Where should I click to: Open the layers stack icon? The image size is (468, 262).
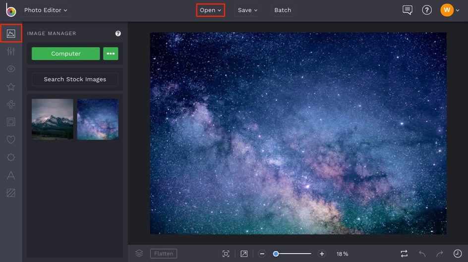click(x=139, y=254)
